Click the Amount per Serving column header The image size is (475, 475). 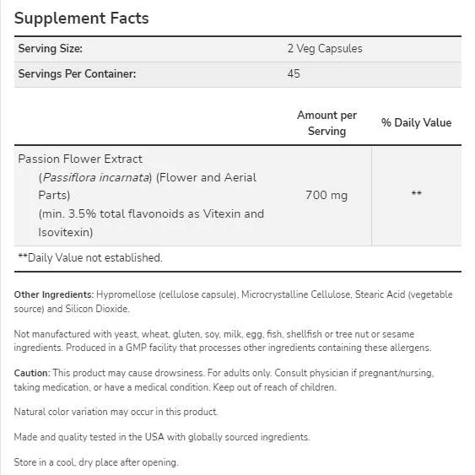(327, 123)
